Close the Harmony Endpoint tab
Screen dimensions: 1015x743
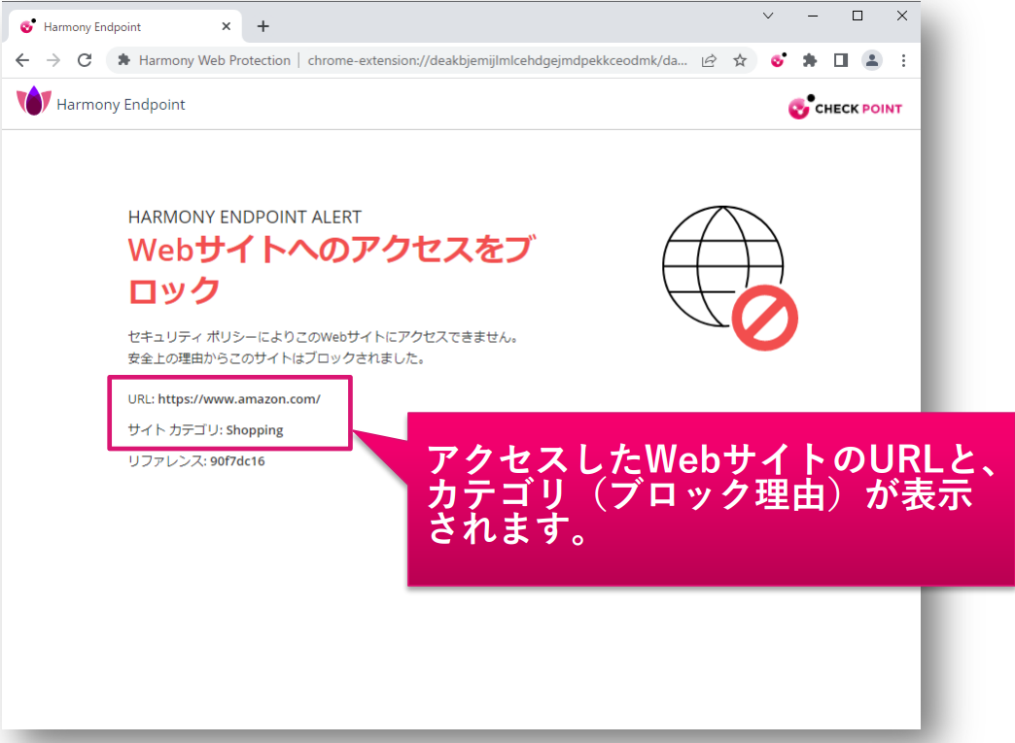click(x=226, y=26)
